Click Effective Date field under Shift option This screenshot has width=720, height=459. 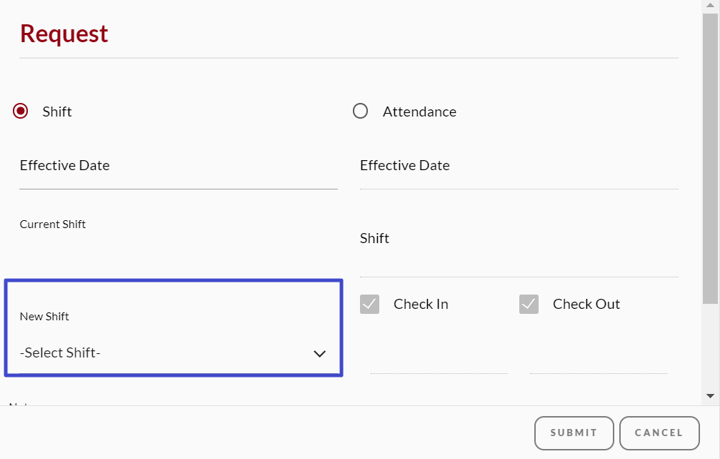(x=178, y=172)
